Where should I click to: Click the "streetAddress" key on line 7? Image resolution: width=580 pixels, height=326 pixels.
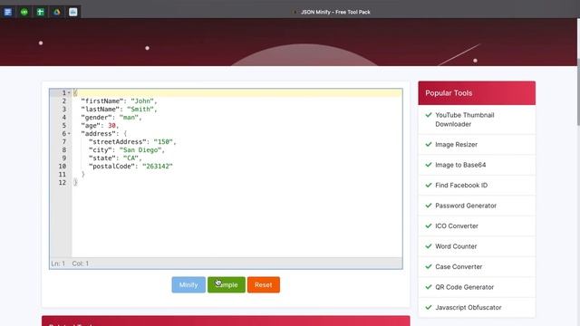tap(118, 142)
